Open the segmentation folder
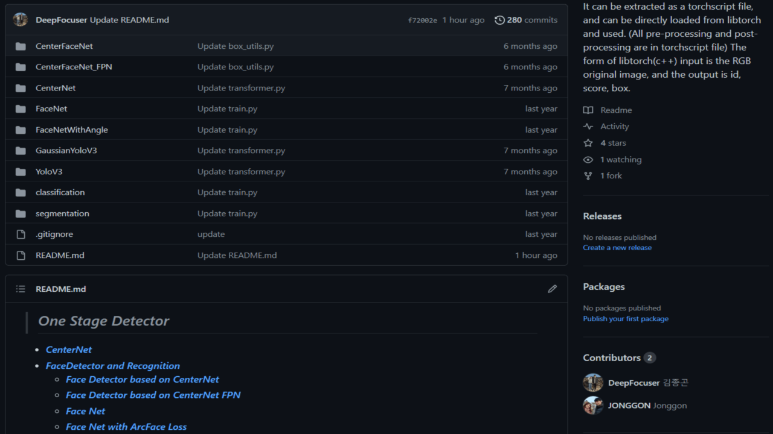Image resolution: width=773 pixels, height=434 pixels. [x=62, y=213]
